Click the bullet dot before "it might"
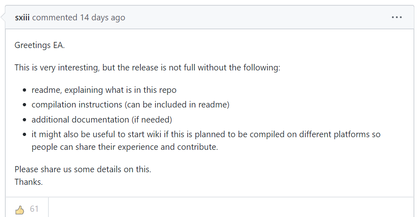This screenshot has height=217, width=418. click(x=24, y=135)
